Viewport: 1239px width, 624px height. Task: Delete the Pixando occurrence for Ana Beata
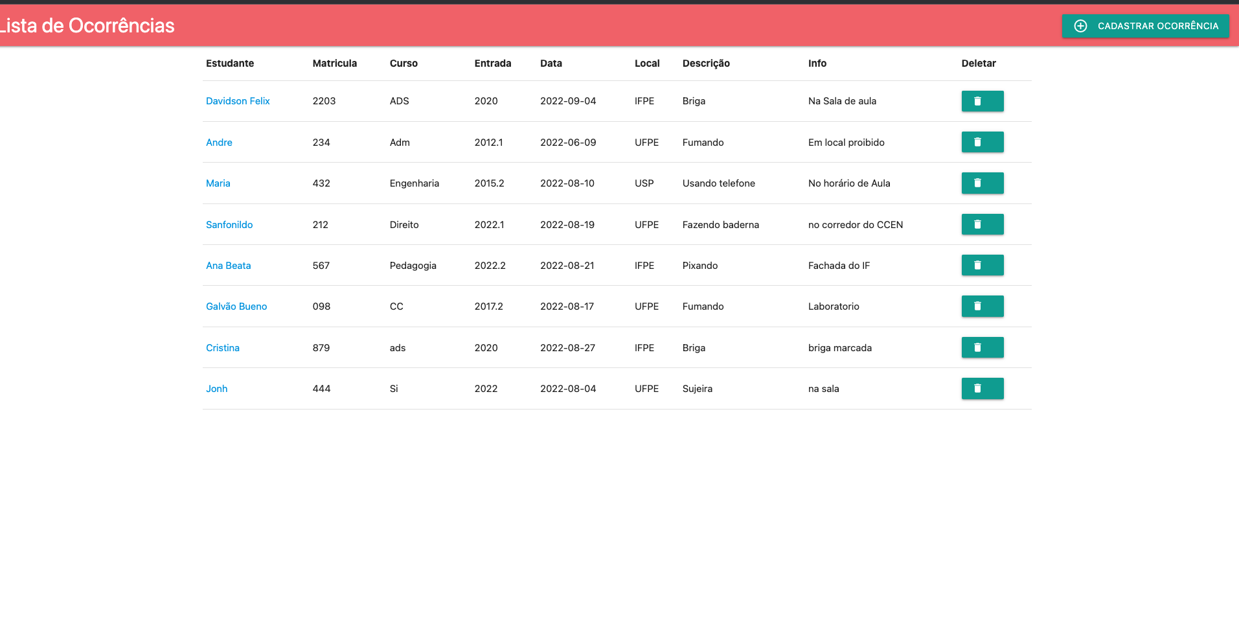coord(982,265)
